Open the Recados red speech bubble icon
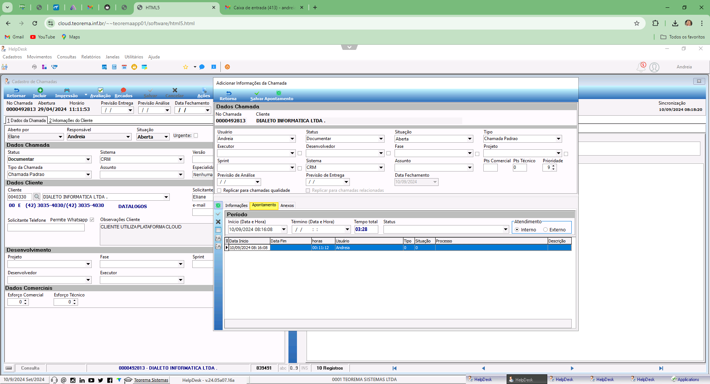Screen dimensions: 710x384 [x=124, y=90]
